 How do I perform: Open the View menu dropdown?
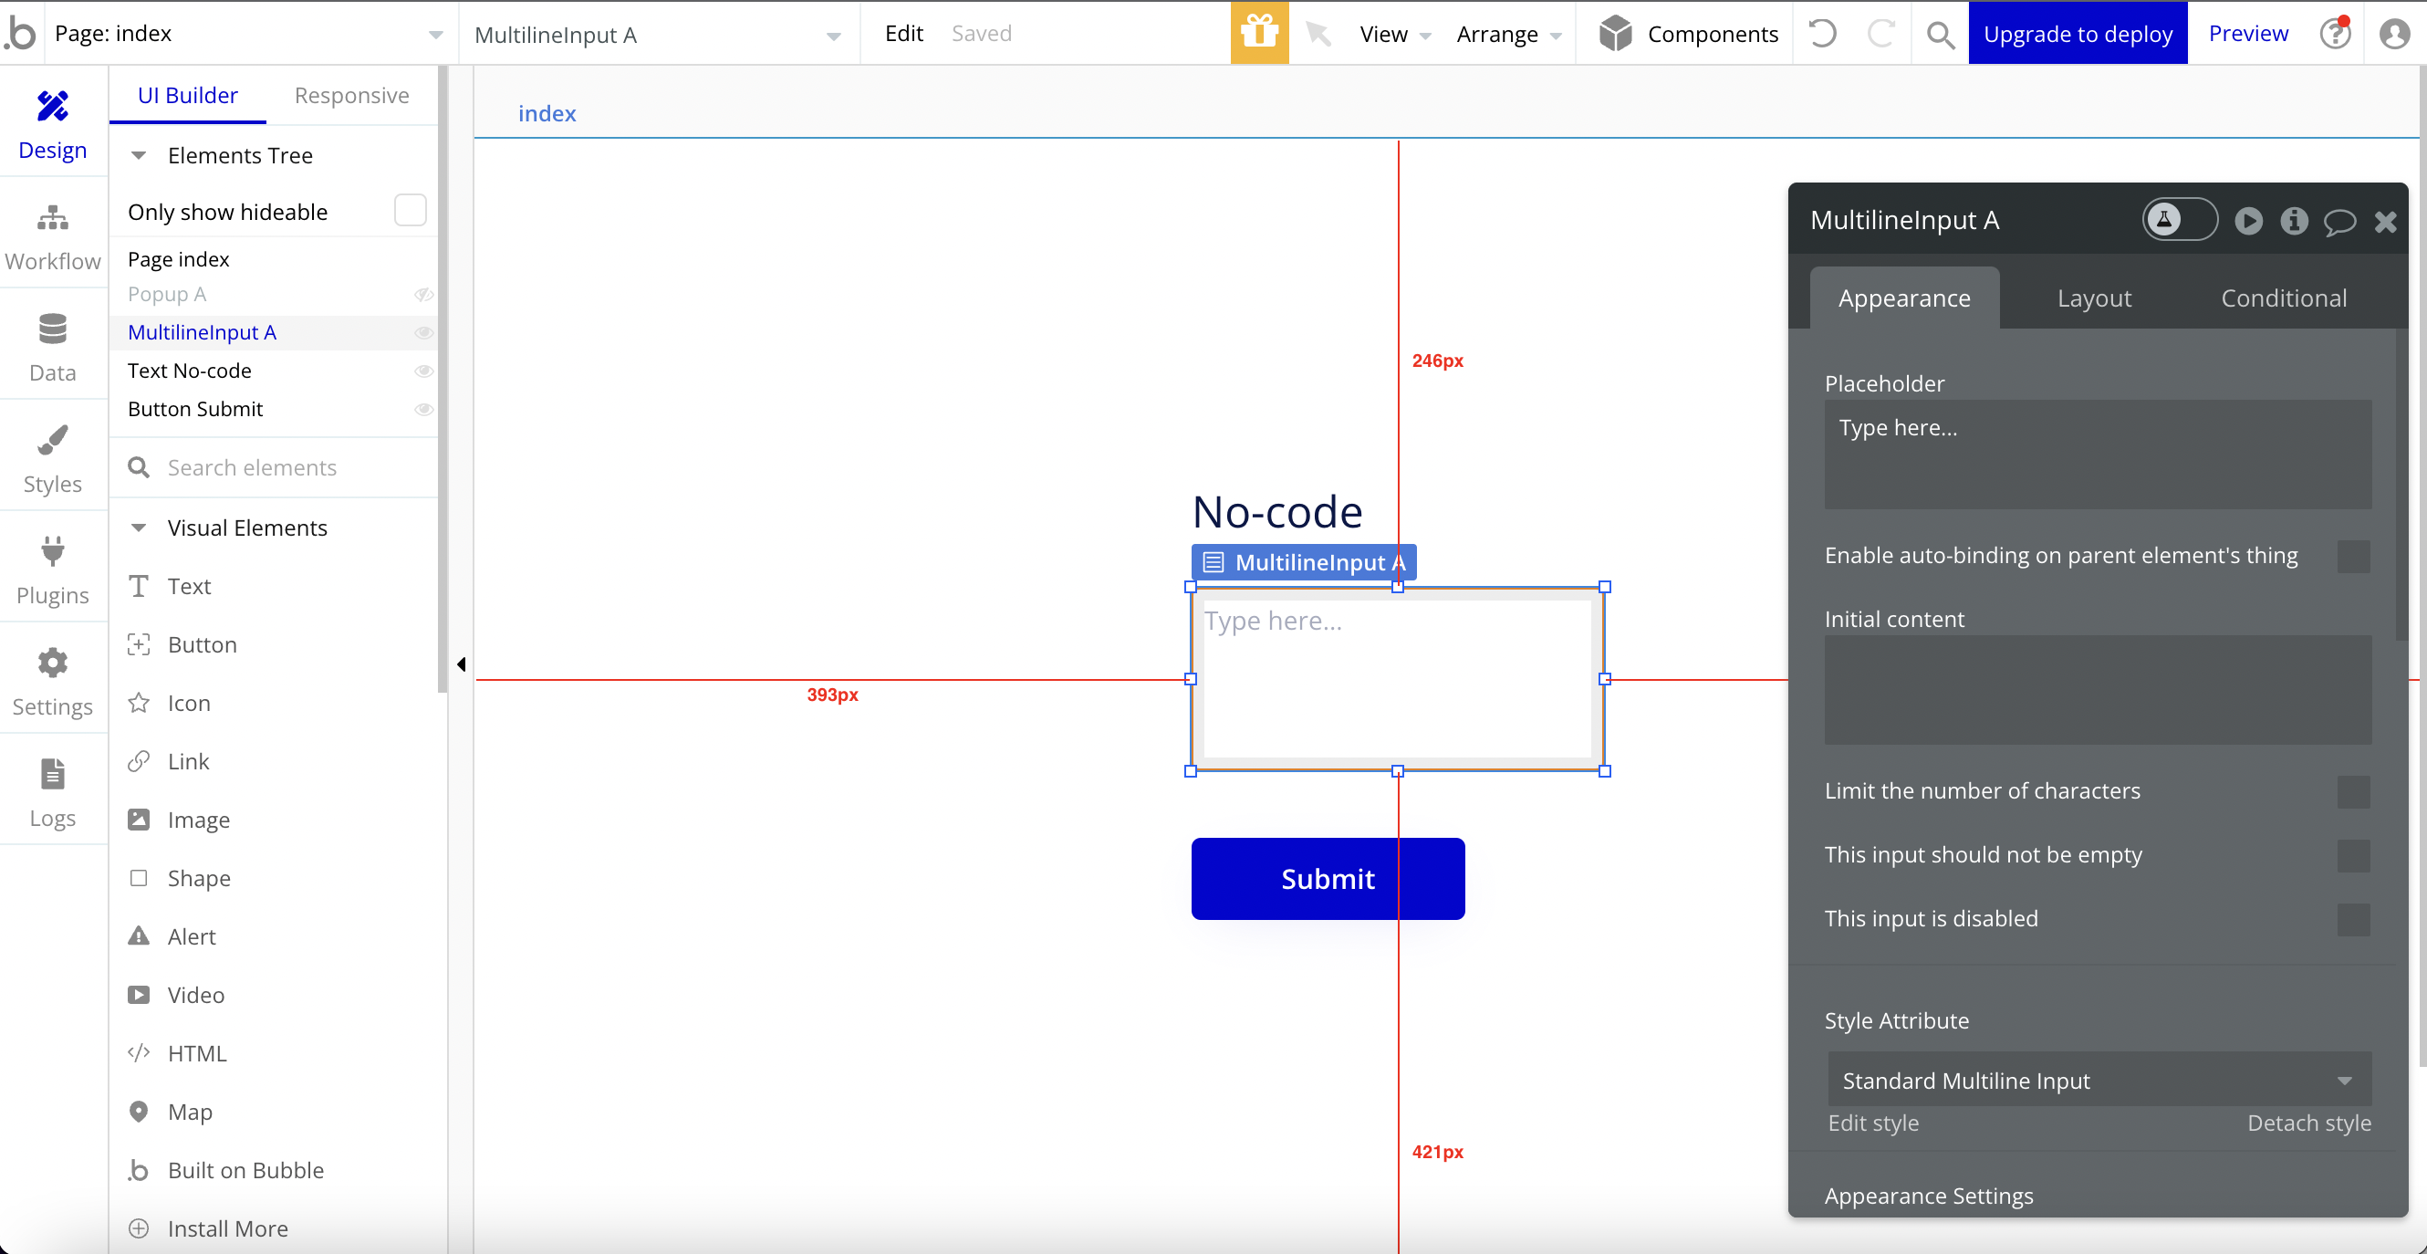click(x=1394, y=35)
